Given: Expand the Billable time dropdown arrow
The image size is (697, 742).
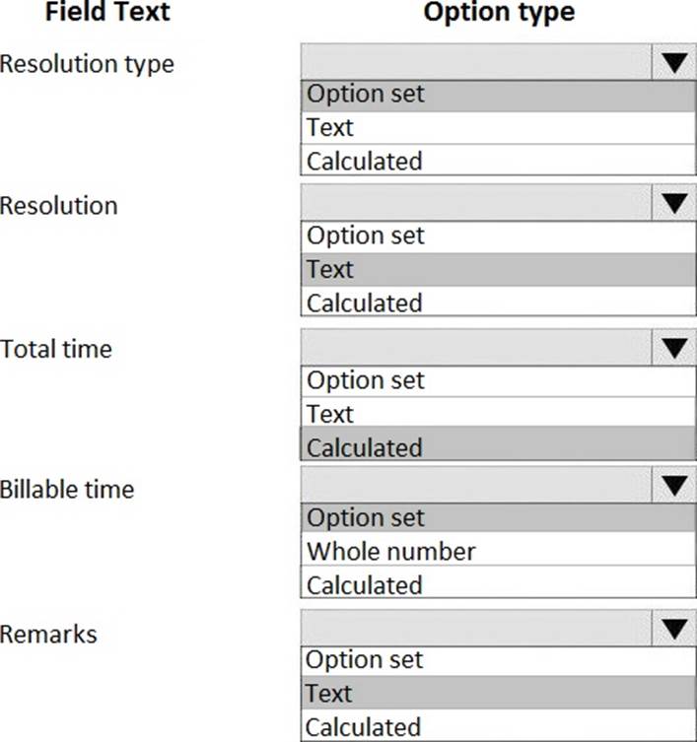Looking at the screenshot, I should pos(673,485).
